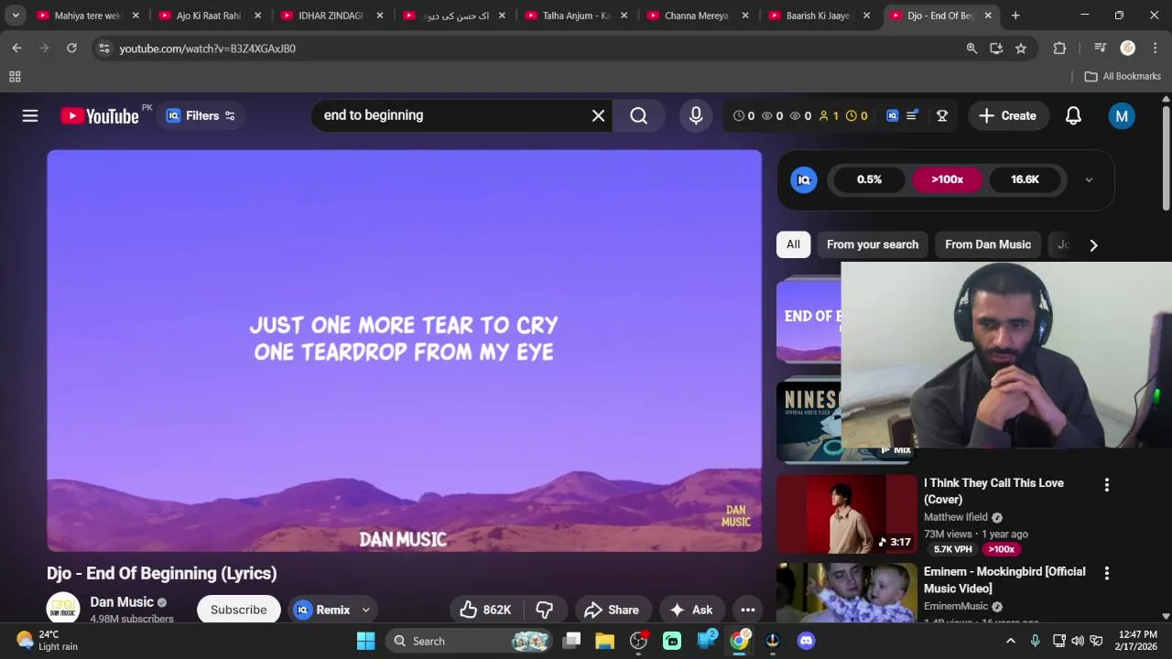1172x659 pixels.
Task: Click the >100x vidIQ stat pill
Action: coord(947,179)
